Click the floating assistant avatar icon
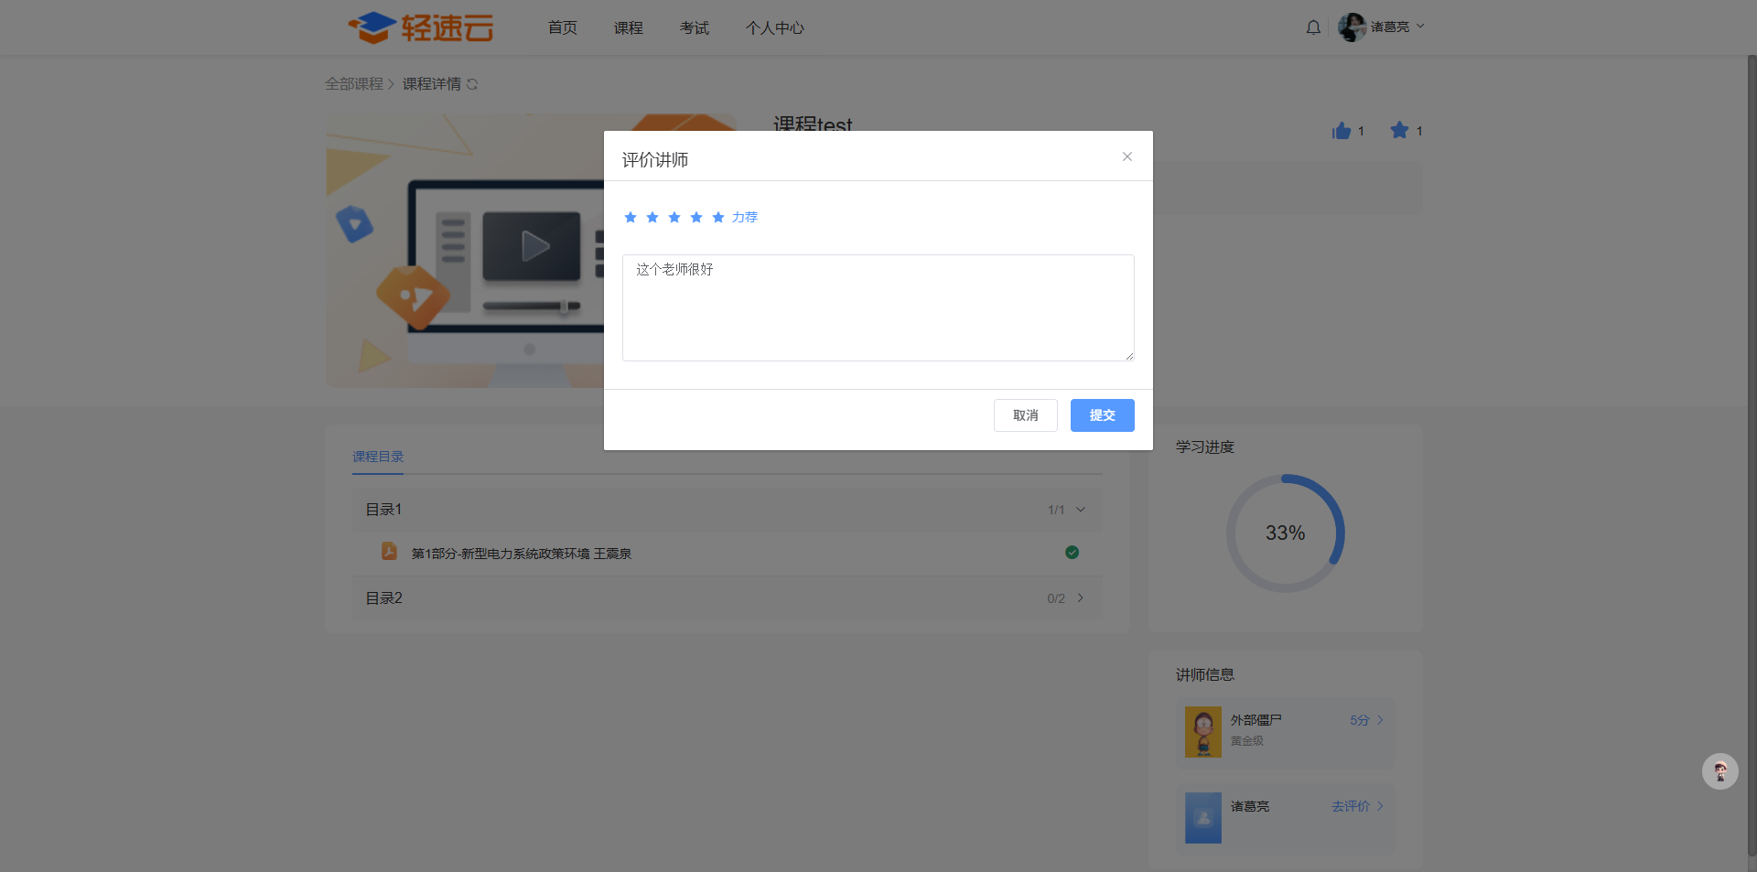 (1719, 771)
